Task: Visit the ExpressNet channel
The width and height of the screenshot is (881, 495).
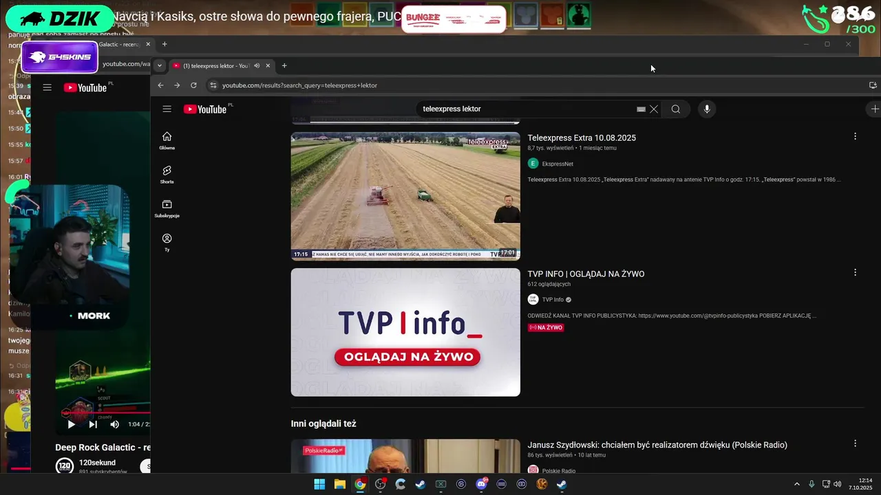Action: tap(558, 164)
